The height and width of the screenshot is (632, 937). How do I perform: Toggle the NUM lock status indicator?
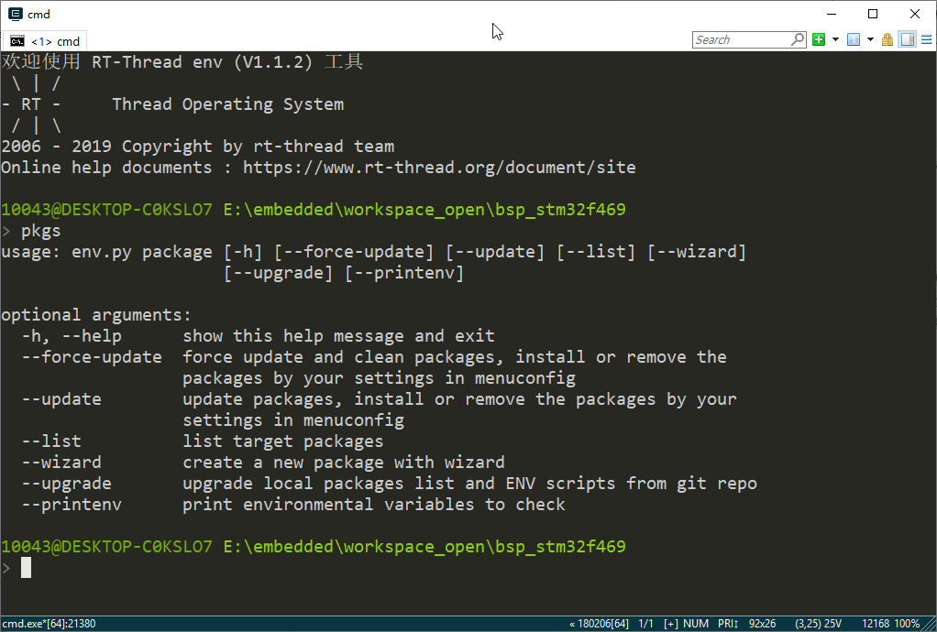tap(696, 624)
